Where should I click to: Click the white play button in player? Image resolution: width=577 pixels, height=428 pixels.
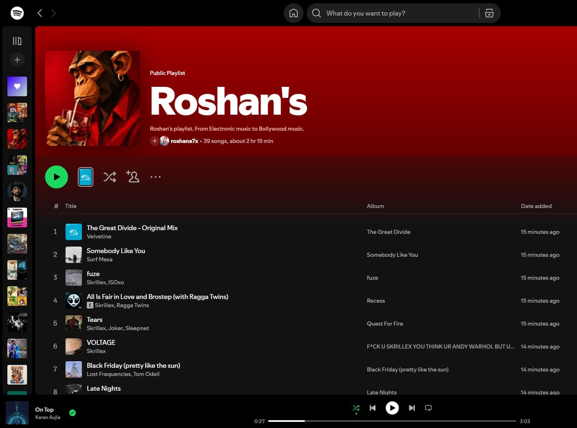tap(392, 408)
